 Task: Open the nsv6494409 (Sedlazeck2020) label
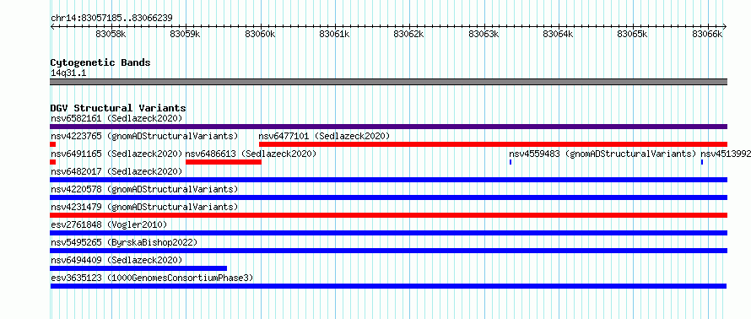pyautogui.click(x=116, y=260)
